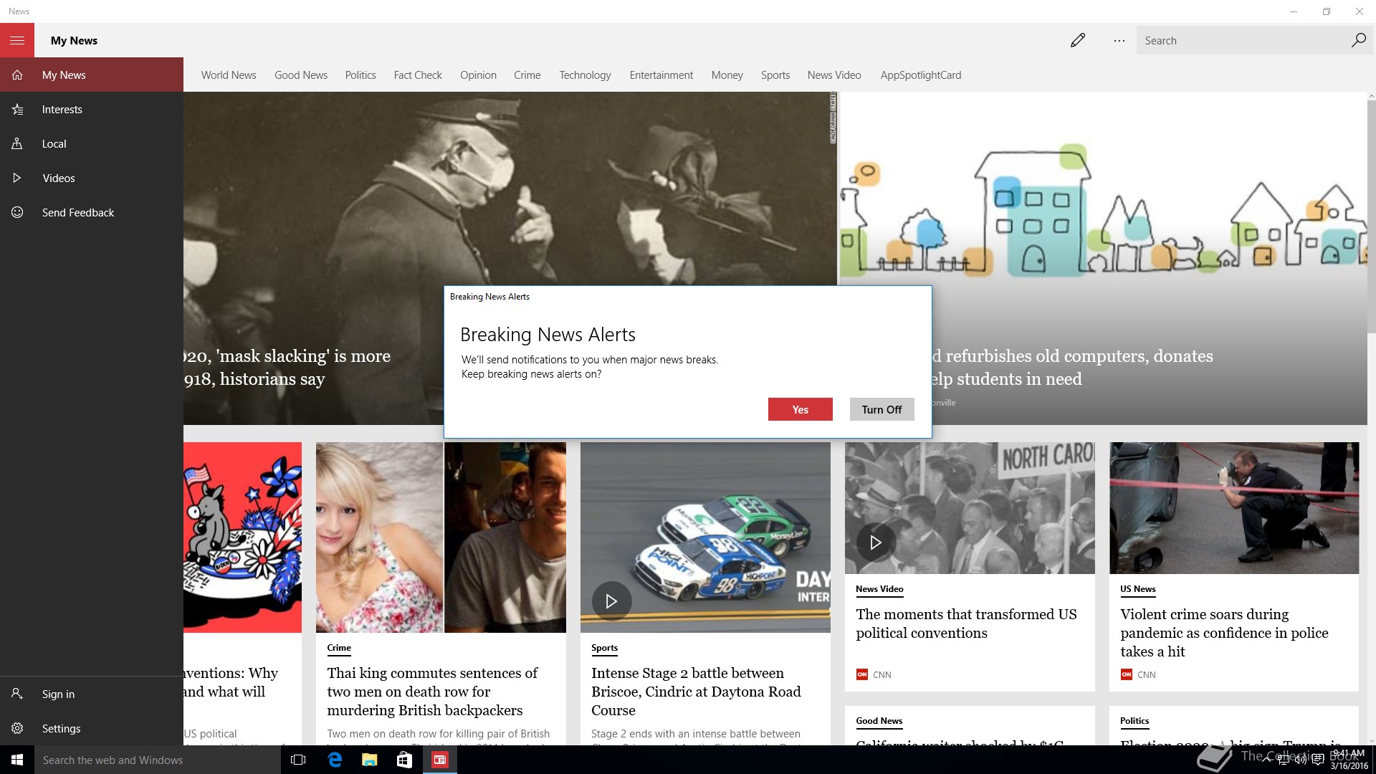The width and height of the screenshot is (1376, 774).
Task: Open the three-dot more options menu
Action: pyautogui.click(x=1119, y=41)
